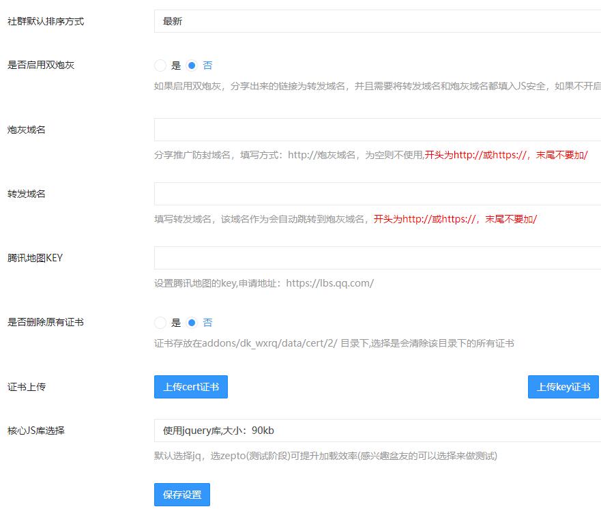
Task: Click the red warning text under 炮灰域名
Action: point(506,156)
